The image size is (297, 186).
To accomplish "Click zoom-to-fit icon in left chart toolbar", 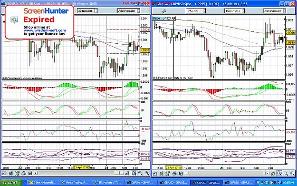I will pos(134,173).
